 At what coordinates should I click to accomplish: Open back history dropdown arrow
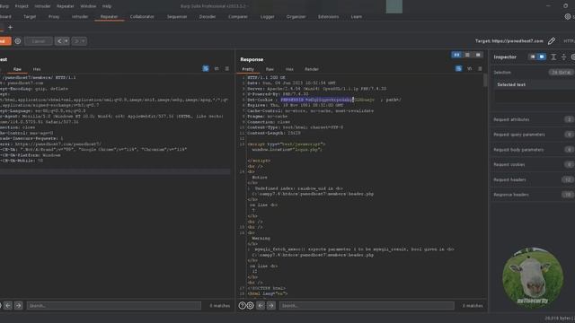point(66,41)
